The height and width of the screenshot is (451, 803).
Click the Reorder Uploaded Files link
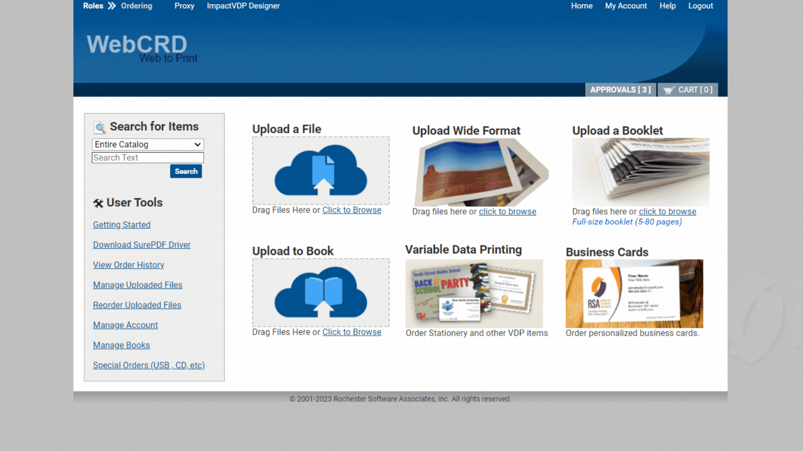[x=137, y=305]
